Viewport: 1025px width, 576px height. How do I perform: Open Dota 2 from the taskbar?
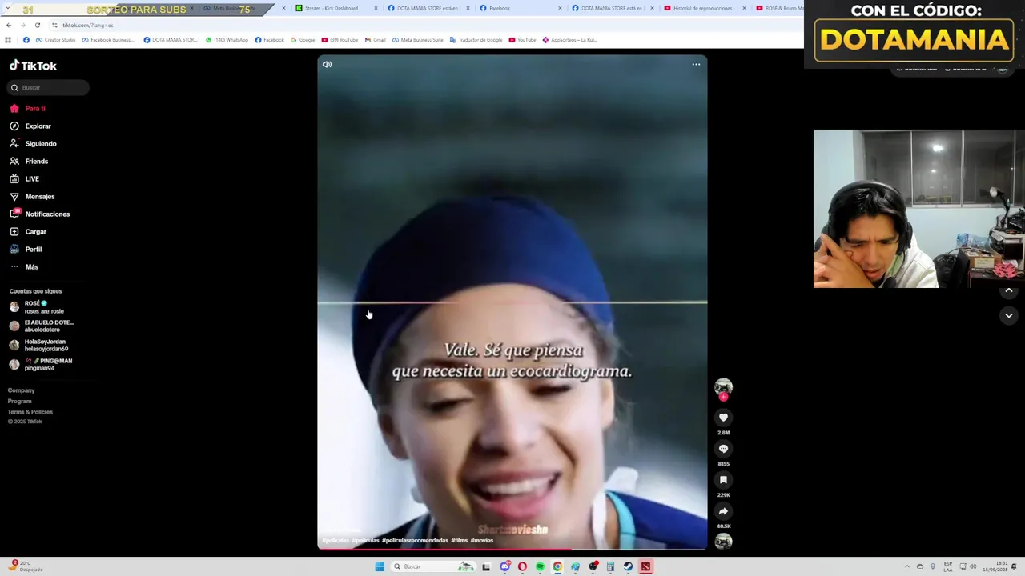[645, 566]
